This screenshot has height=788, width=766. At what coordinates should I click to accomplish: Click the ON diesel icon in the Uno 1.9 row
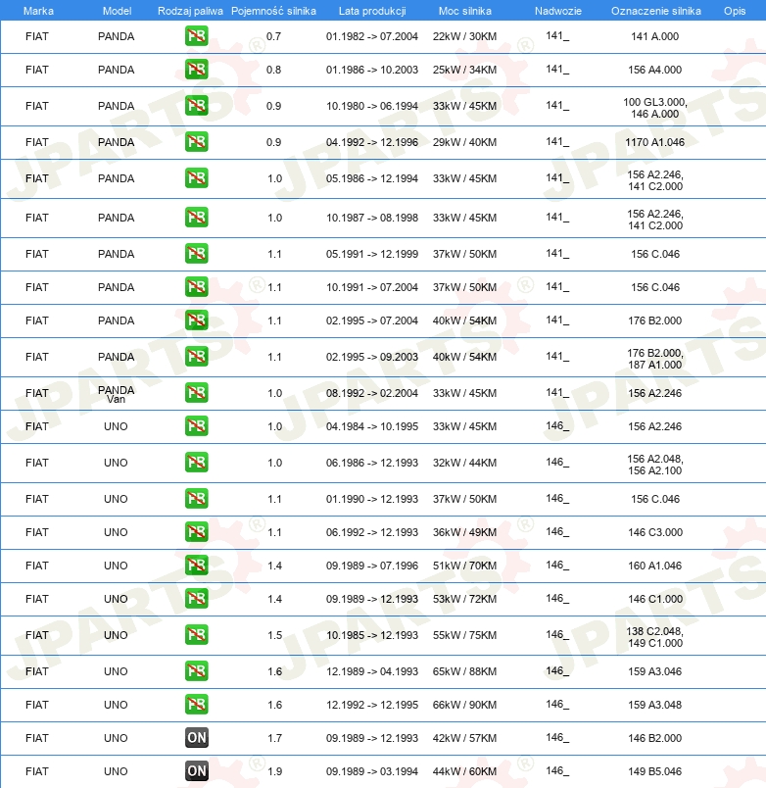click(196, 771)
